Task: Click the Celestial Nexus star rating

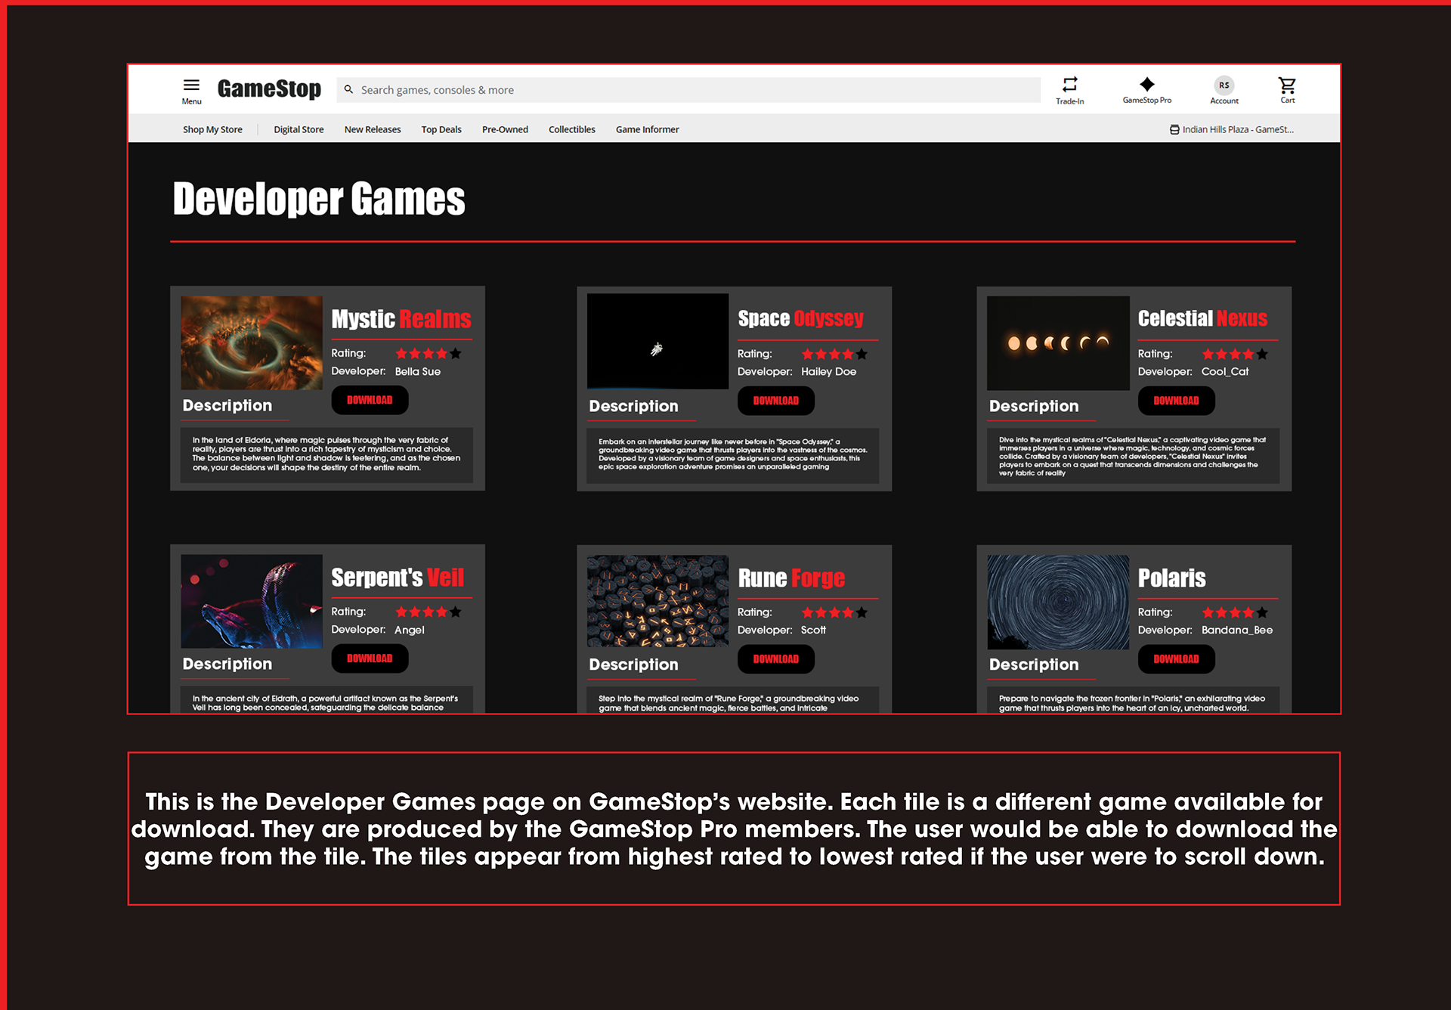Action: tap(1235, 354)
